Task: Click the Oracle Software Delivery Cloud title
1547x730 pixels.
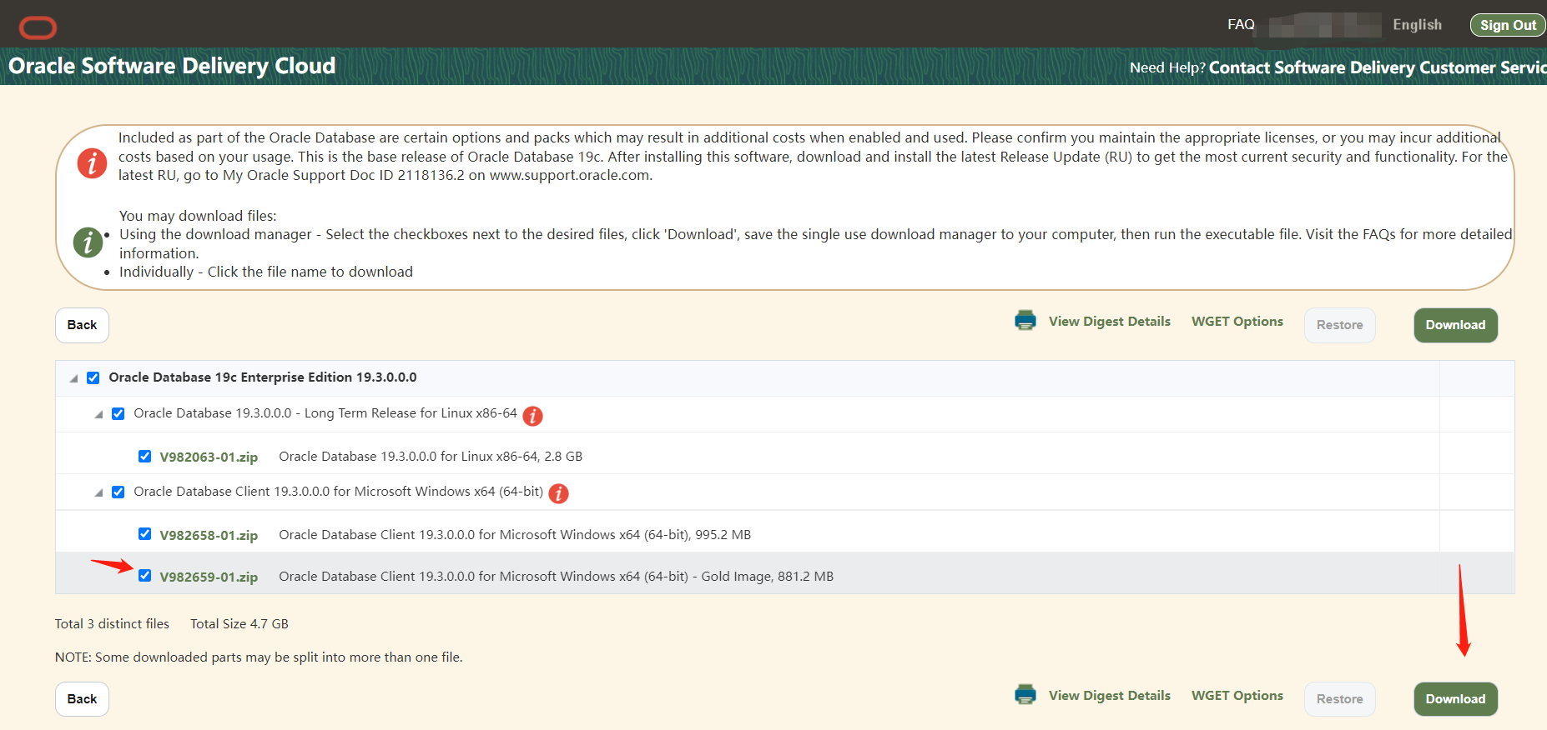Action: click(172, 66)
